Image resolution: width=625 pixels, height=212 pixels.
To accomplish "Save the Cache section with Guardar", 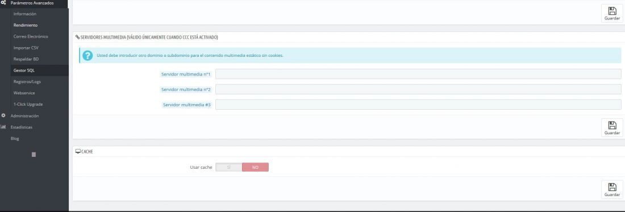I will point(612,189).
